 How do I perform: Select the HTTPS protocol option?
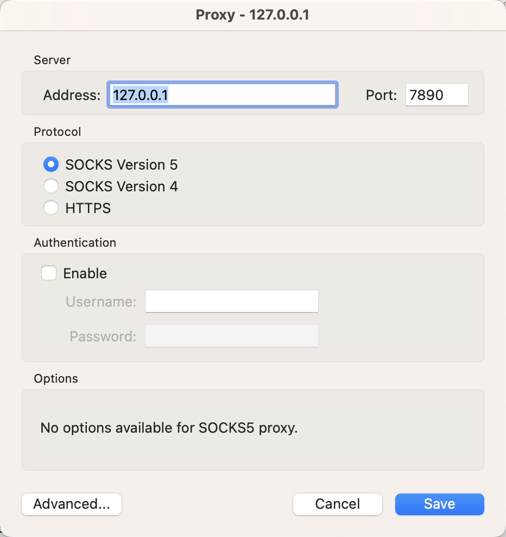(50, 208)
